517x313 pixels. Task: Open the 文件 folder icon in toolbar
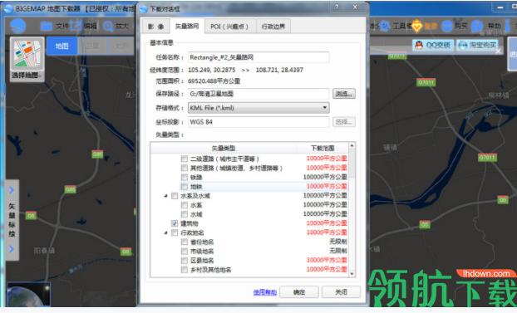(x=47, y=26)
